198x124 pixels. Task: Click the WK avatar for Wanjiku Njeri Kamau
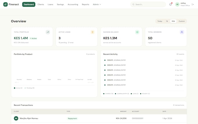(x=16, y=118)
